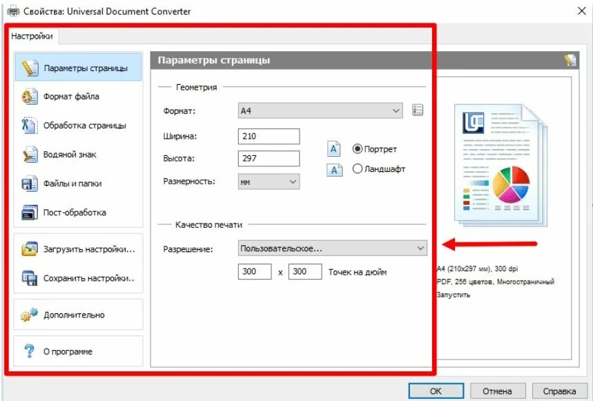
Task: Open the Дополнительно settings
Action: (x=78, y=315)
